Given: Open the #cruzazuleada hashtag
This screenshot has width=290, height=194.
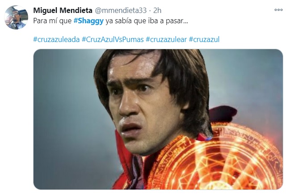Looking at the screenshot, I should [x=56, y=39].
